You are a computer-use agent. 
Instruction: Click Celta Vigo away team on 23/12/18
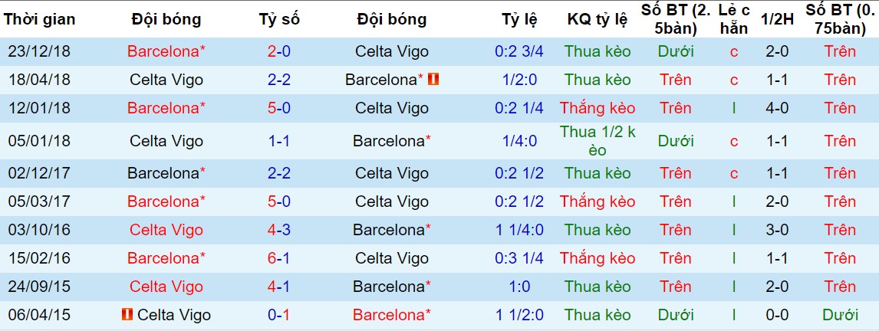click(392, 51)
